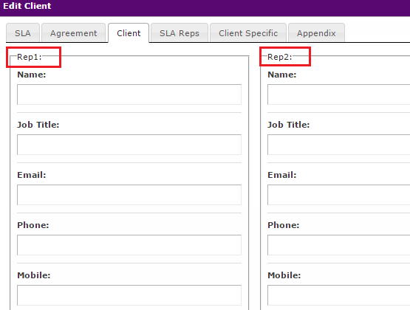
Task: Click the Rep2 Name input field
Action: click(338, 94)
